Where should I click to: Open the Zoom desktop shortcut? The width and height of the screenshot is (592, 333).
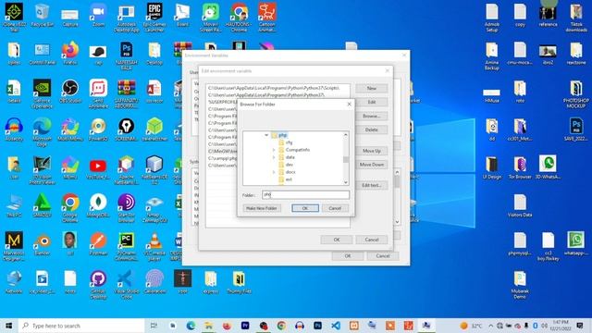pos(98,16)
